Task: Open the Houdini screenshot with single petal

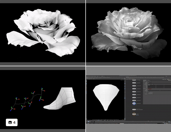Action: tap(128, 99)
